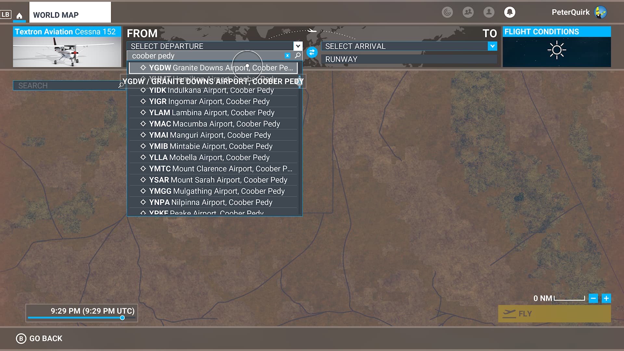Click the home icon in top bar
Screen dimensions: 624x351
[x=19, y=16]
